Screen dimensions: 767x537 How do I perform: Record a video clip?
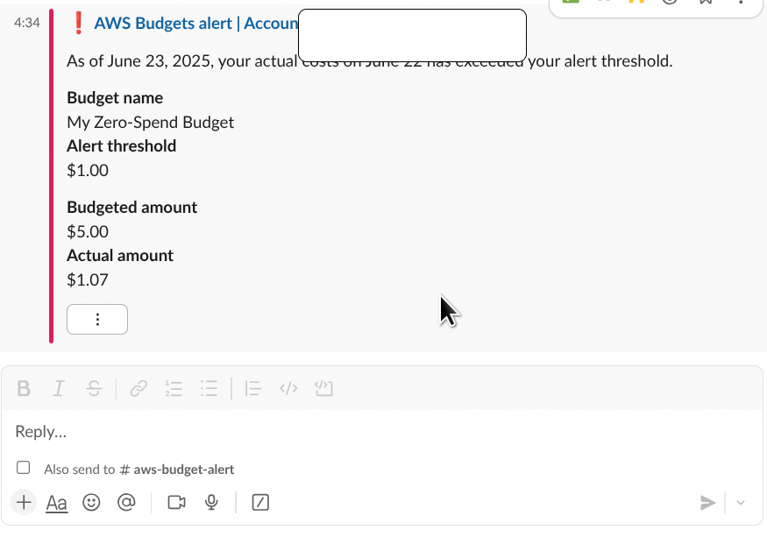tap(176, 502)
